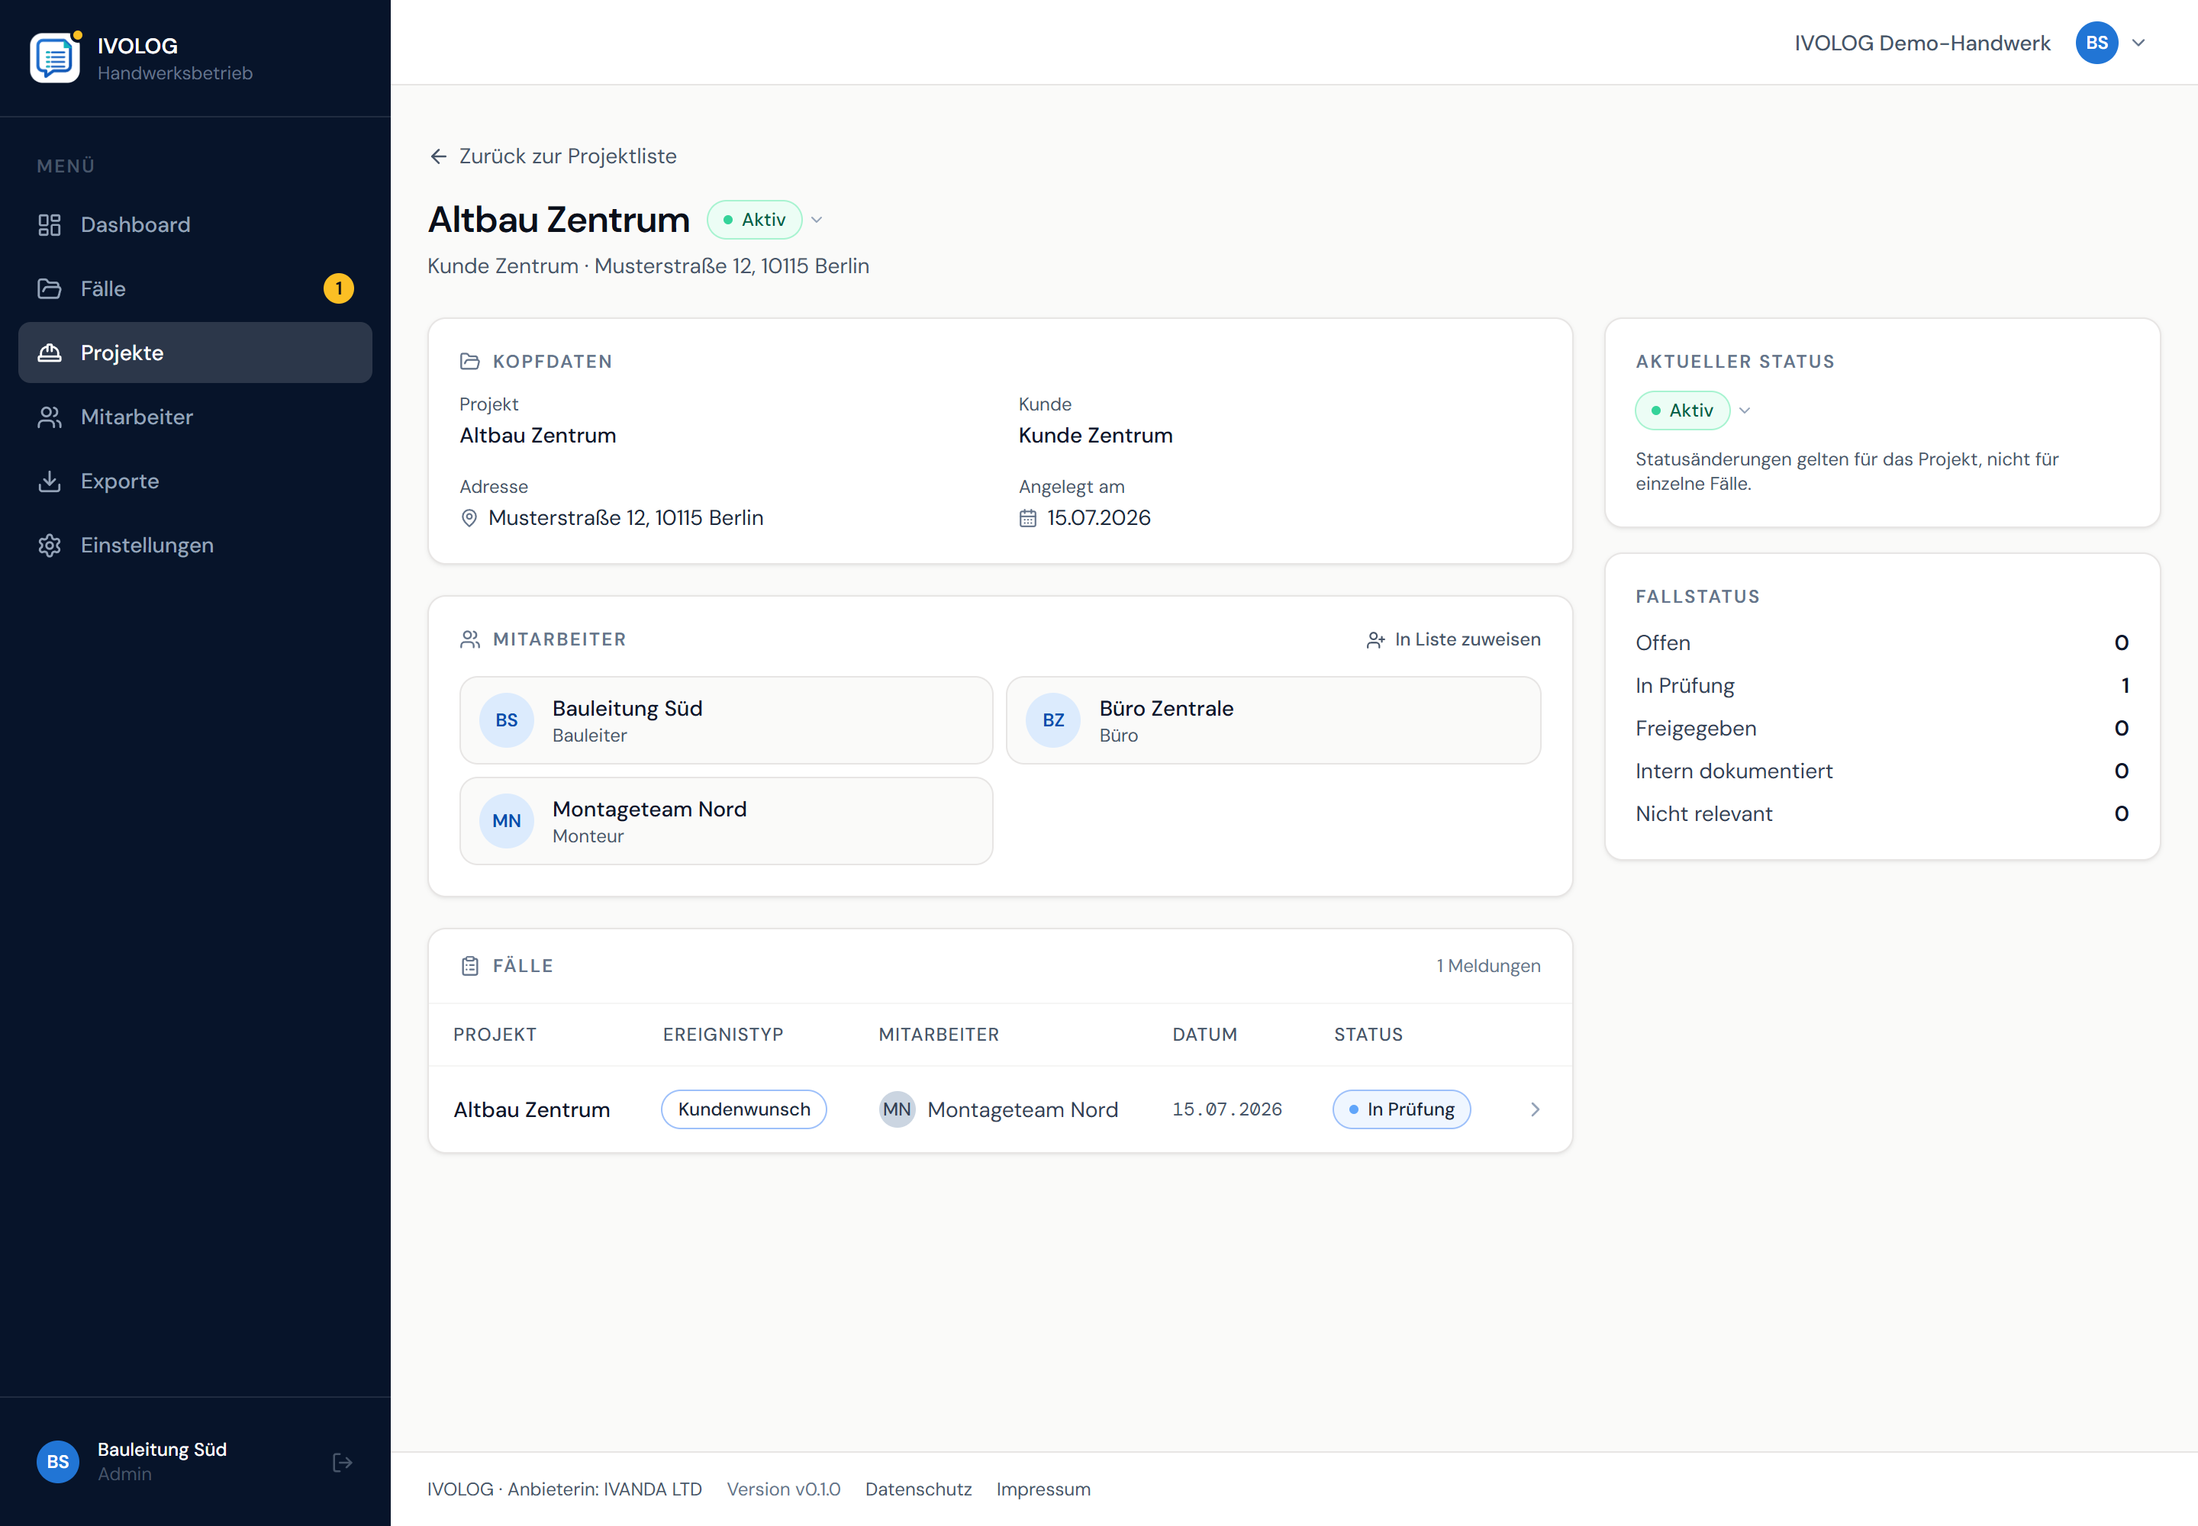This screenshot has height=1526, width=2198.
Task: Click the Datum column header
Action: (x=1205, y=1035)
